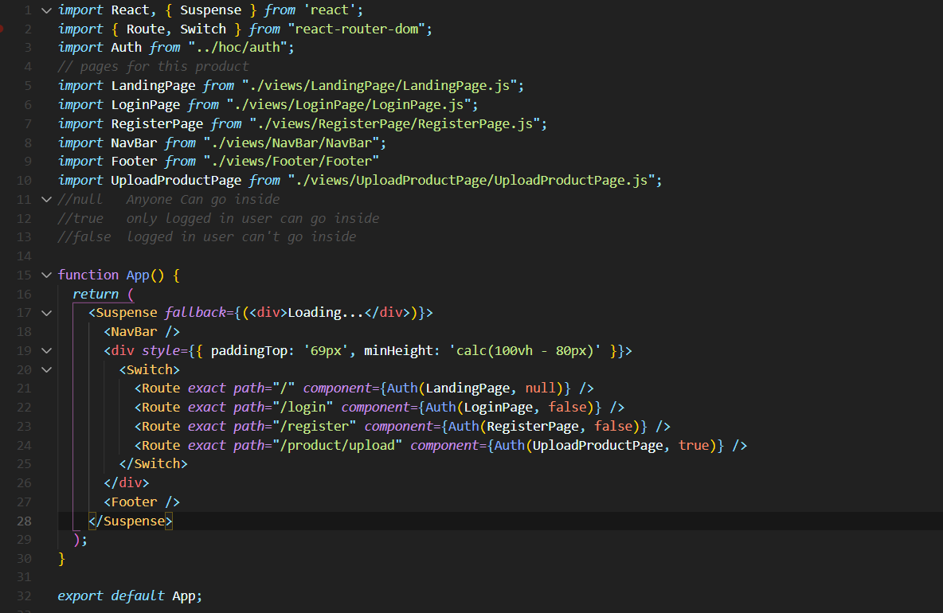Image resolution: width=943 pixels, height=613 pixels.
Task: Click "Auth(LandingPage, null)" expression
Action: coord(475,388)
